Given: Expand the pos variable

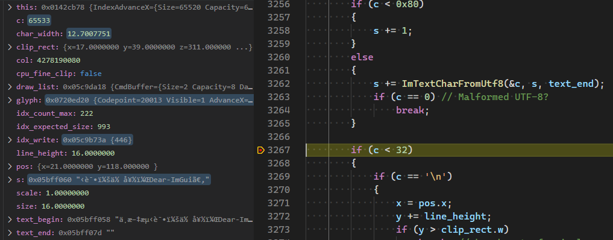Looking at the screenshot, I should (x=10, y=166).
